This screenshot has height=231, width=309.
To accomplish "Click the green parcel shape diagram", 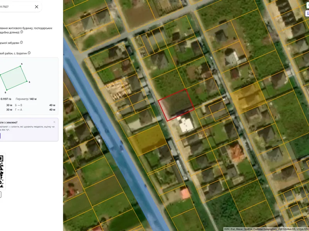I will [x=14, y=78].
